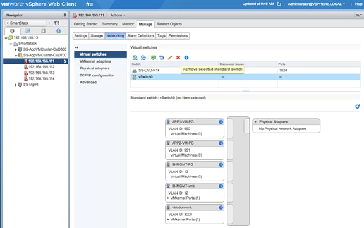Select the Networking sub-tab
The width and height of the screenshot is (364, 228).
click(115, 36)
